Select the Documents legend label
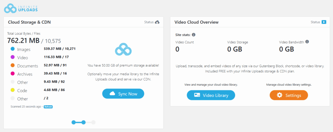 tap(28, 66)
